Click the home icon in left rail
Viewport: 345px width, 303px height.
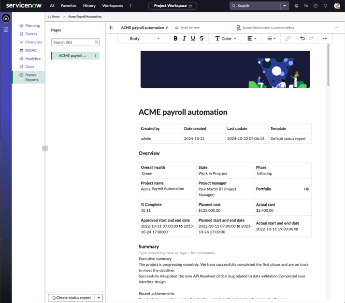click(x=6, y=18)
